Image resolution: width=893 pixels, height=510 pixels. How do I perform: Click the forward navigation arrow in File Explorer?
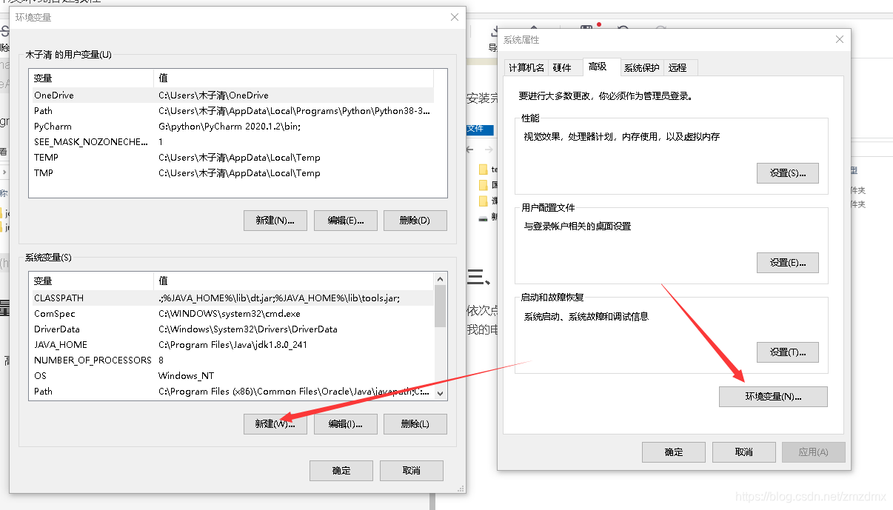pyautogui.click(x=489, y=149)
